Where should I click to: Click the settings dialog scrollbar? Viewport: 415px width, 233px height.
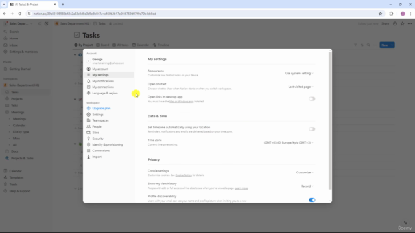330,121
